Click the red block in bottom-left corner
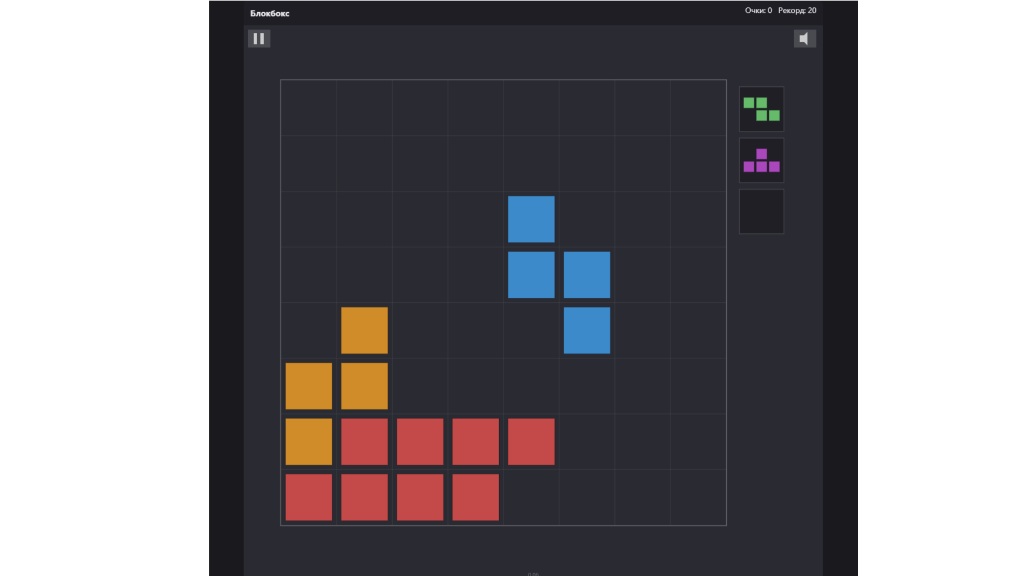 click(308, 498)
